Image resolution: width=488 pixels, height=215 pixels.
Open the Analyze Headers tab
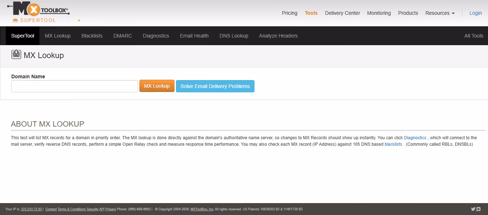[278, 36]
